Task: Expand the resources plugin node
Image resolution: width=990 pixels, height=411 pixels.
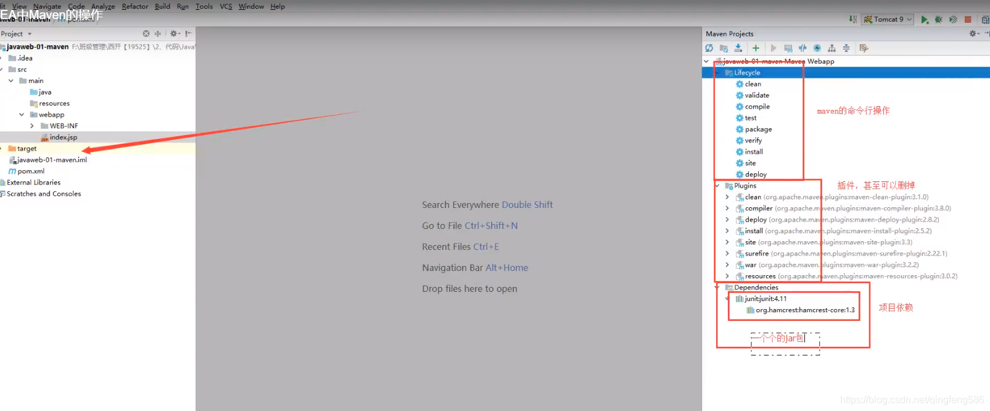Action: (x=727, y=276)
